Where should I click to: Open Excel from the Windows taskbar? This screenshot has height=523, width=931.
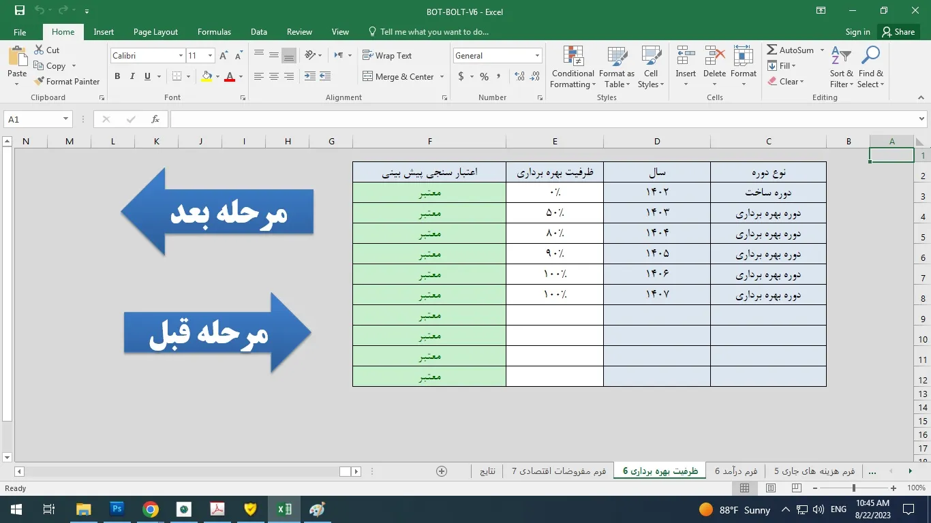coord(284,509)
